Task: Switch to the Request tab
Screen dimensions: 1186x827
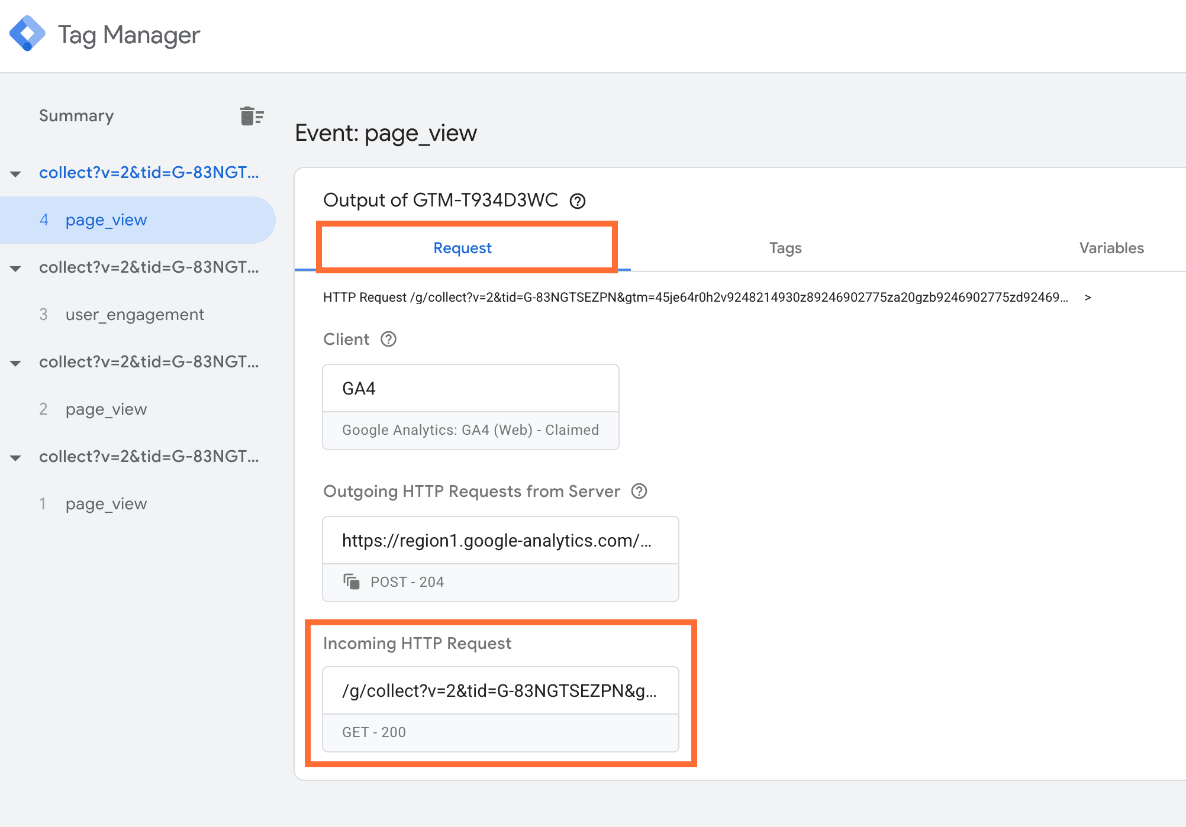Action: (462, 248)
